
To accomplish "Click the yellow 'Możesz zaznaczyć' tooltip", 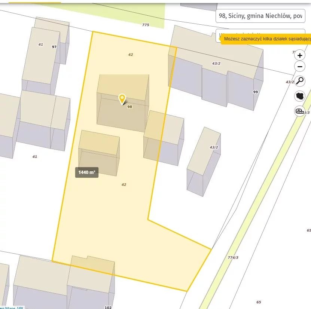I will click(266, 39).
